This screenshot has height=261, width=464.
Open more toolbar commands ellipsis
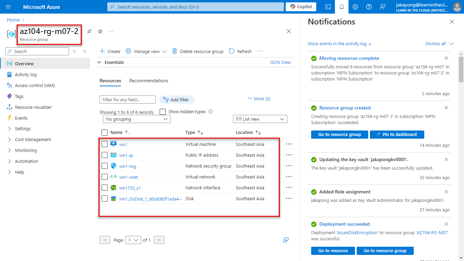pos(260,51)
